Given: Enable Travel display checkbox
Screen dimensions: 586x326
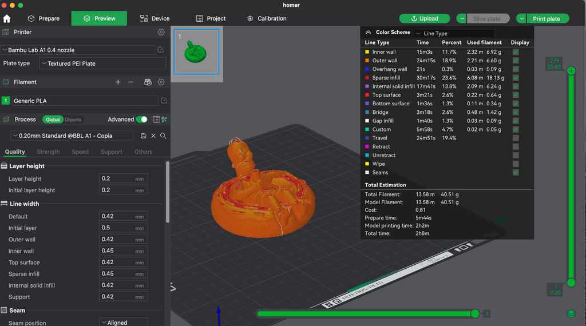Looking at the screenshot, I should (x=516, y=138).
